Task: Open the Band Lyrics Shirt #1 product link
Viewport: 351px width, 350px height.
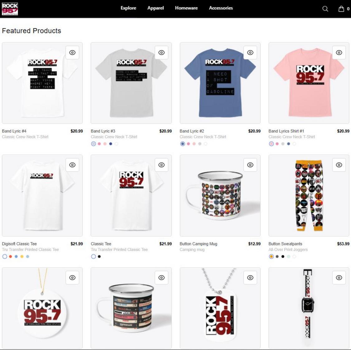Action: pos(286,131)
